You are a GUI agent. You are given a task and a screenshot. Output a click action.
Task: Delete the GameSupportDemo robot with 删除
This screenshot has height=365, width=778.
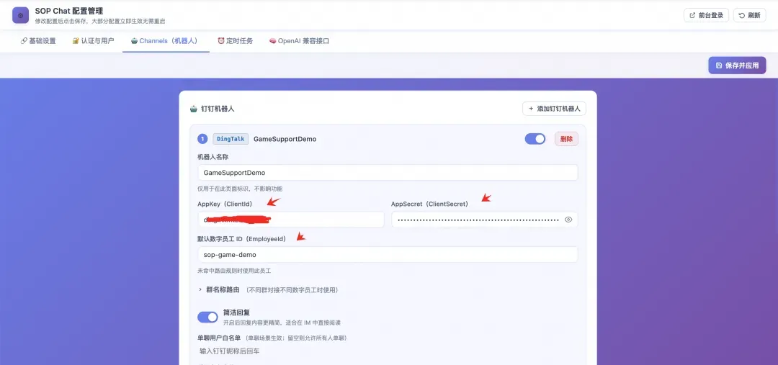[566, 139]
